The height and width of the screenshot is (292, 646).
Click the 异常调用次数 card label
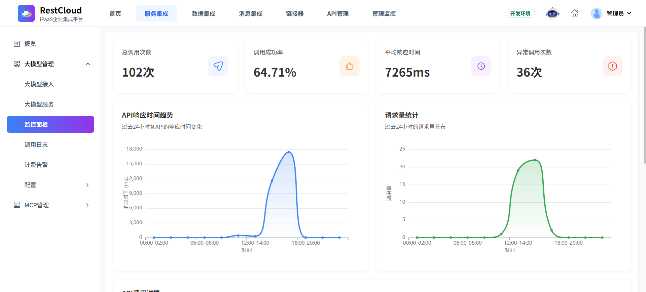pos(534,52)
